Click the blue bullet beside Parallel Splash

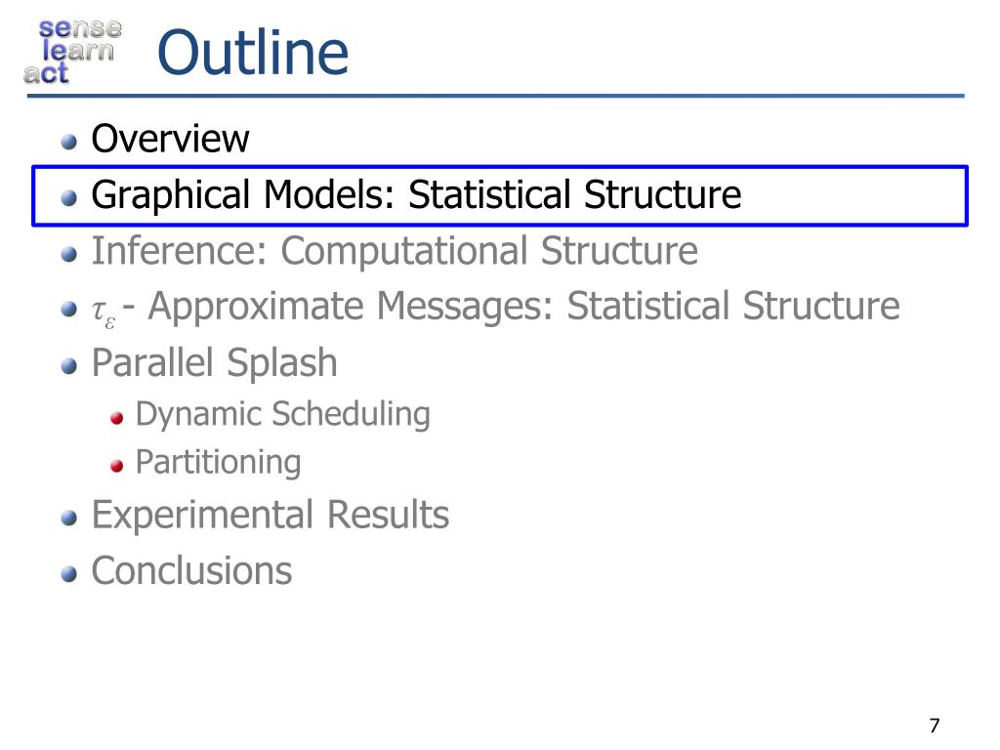[x=69, y=367]
